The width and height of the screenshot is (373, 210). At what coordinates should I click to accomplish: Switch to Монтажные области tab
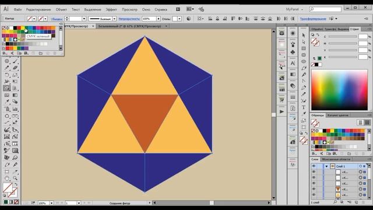coord(336,159)
